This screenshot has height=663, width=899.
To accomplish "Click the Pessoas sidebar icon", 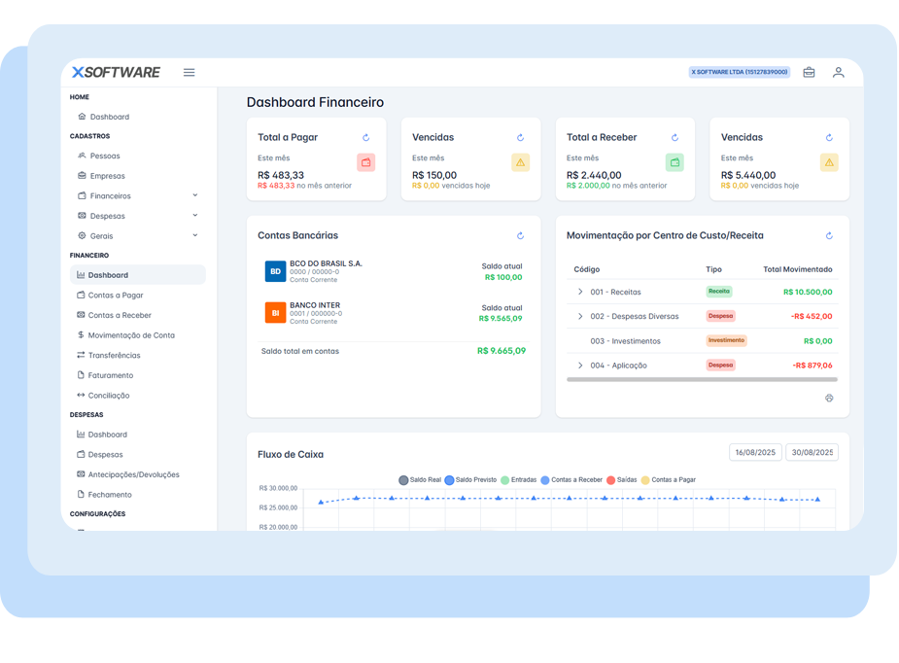I will [82, 156].
